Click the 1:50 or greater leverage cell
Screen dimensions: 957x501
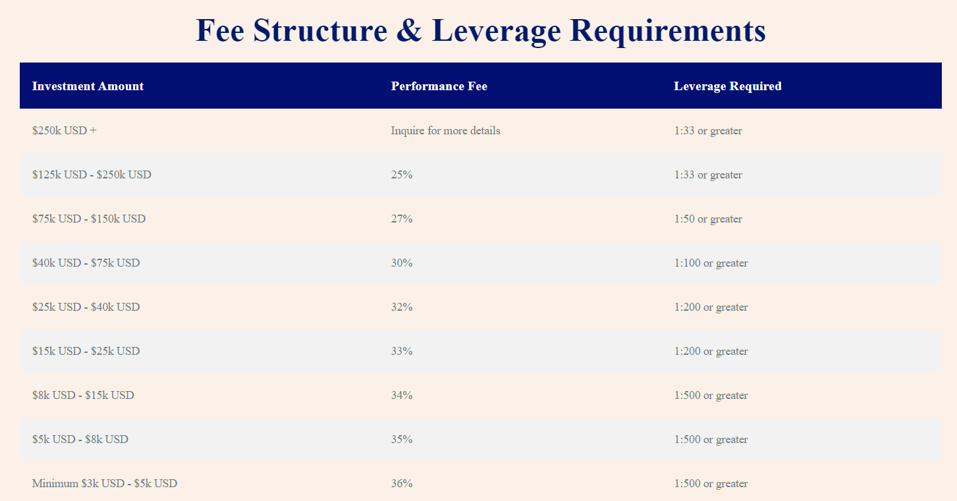click(708, 219)
